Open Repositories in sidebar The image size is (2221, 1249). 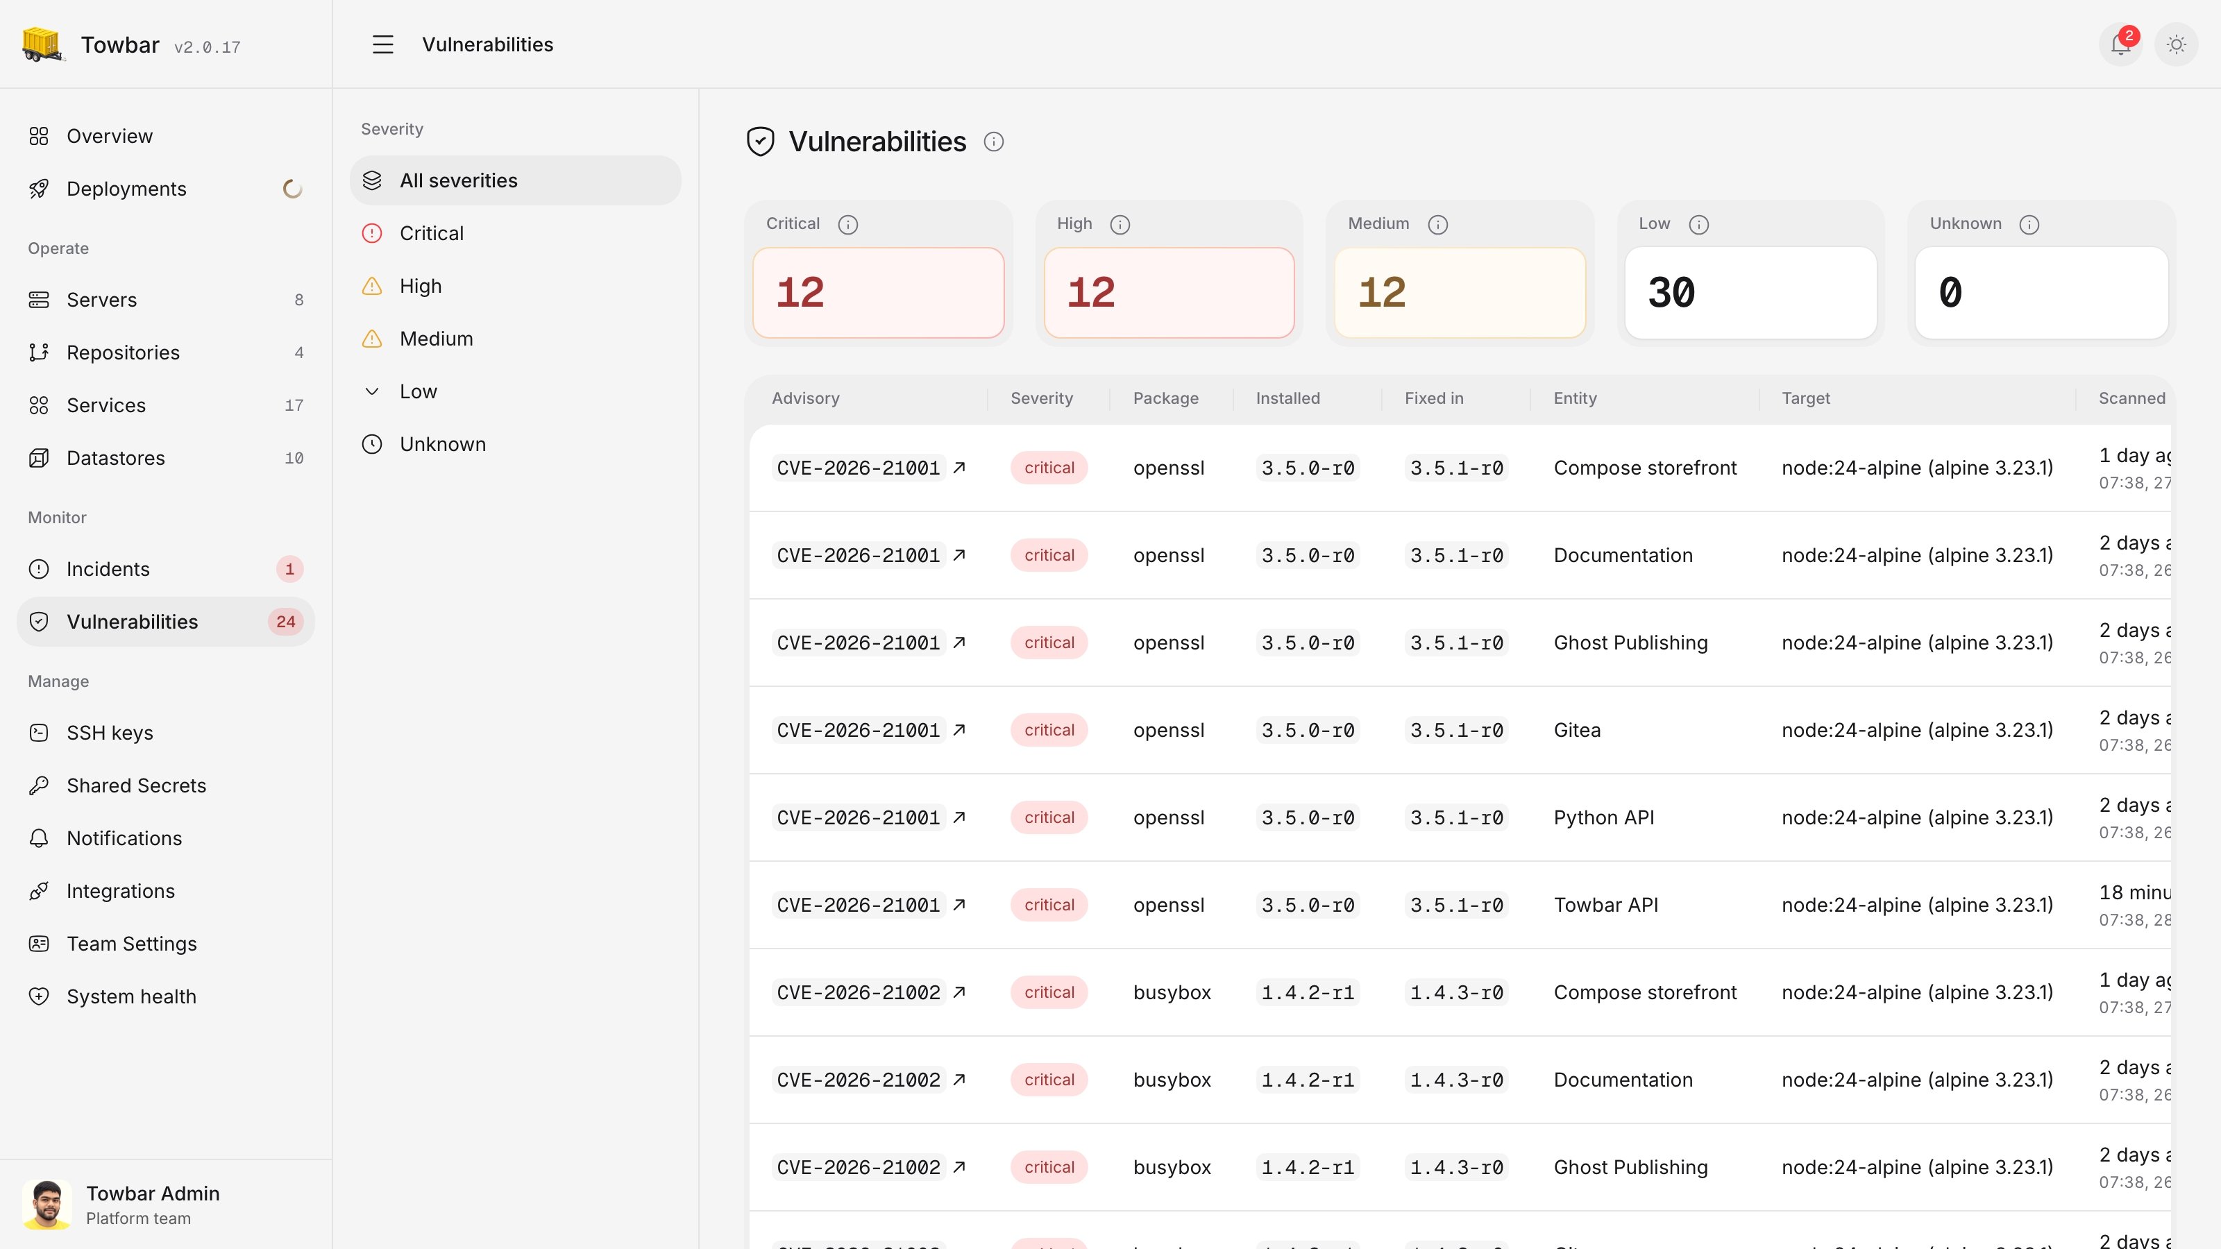pos(166,352)
